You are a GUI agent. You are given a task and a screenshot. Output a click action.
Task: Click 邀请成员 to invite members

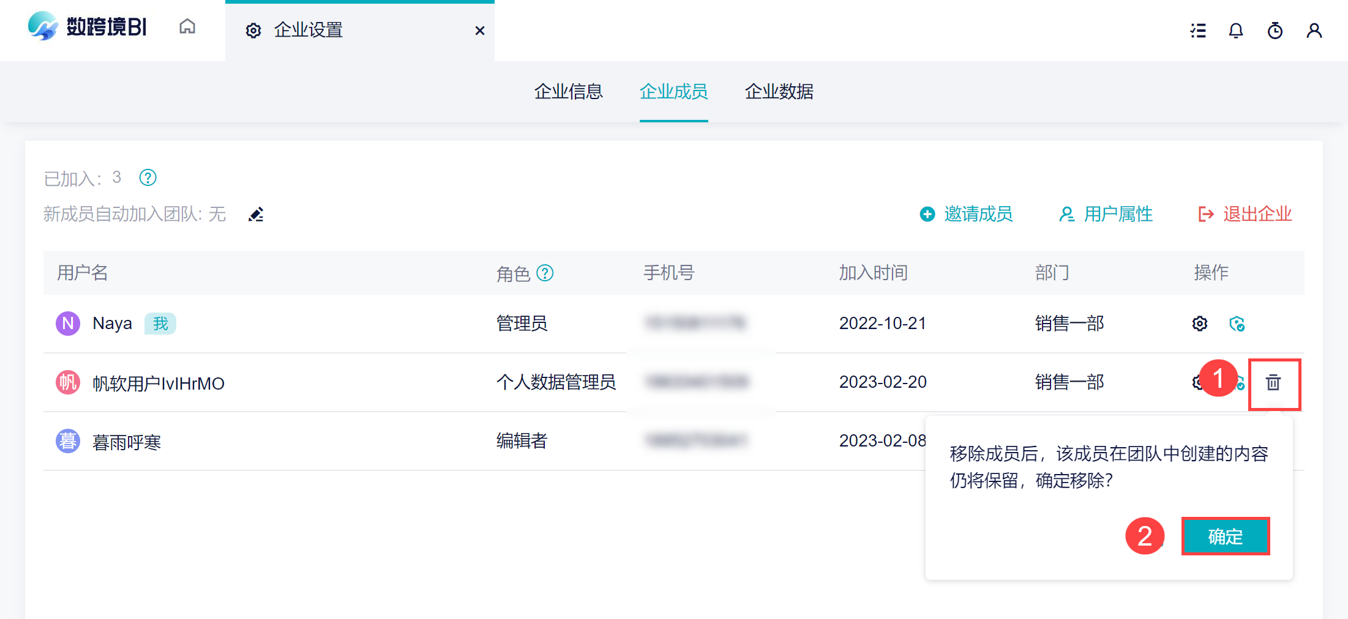coord(967,214)
